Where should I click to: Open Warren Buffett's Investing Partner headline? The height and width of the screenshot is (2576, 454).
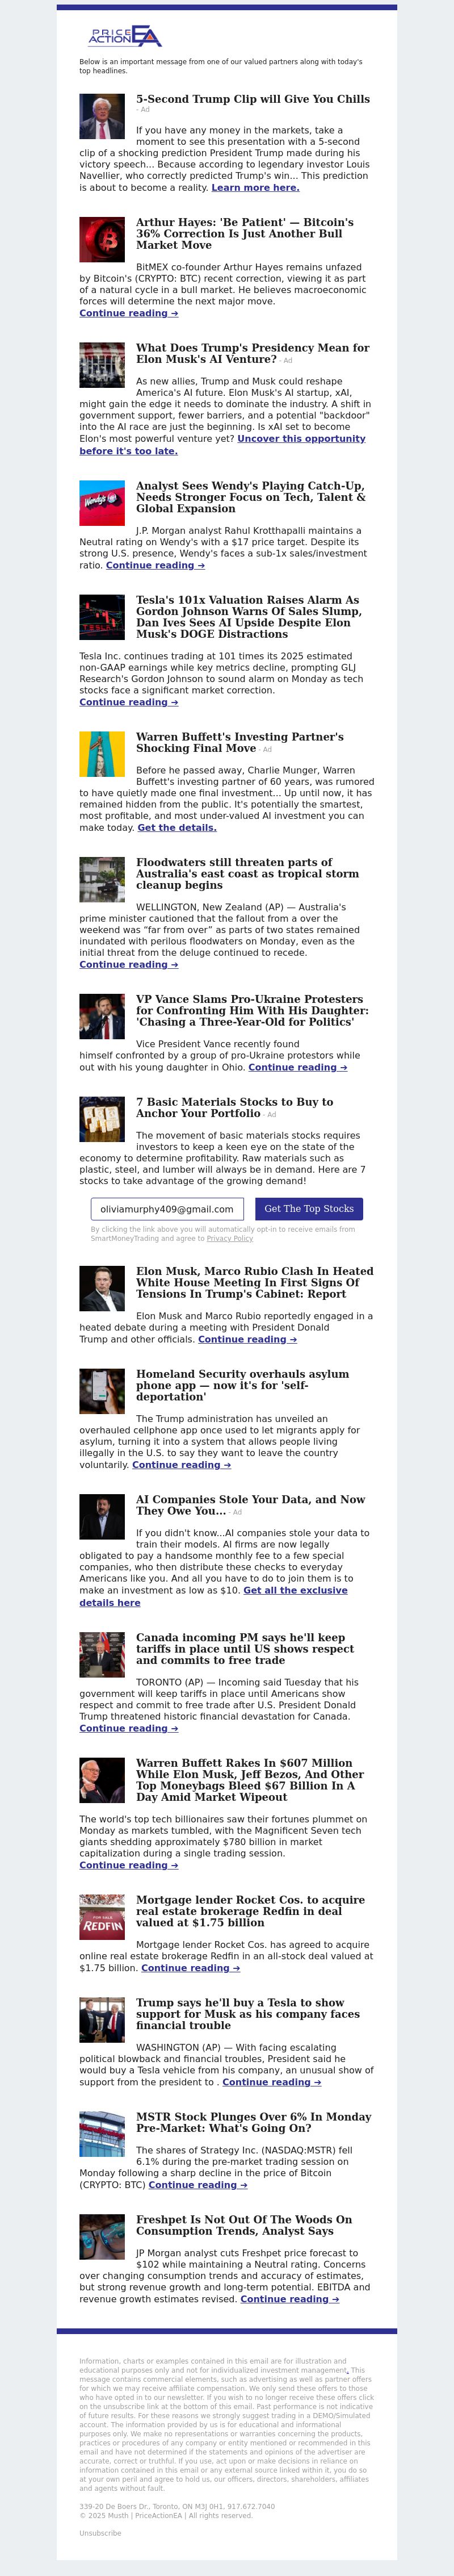click(x=240, y=742)
